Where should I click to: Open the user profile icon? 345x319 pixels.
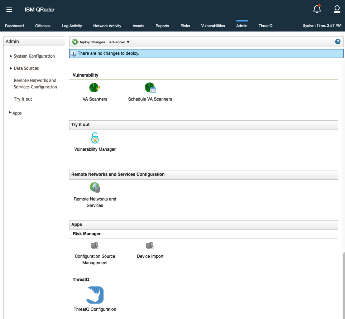click(x=337, y=9)
